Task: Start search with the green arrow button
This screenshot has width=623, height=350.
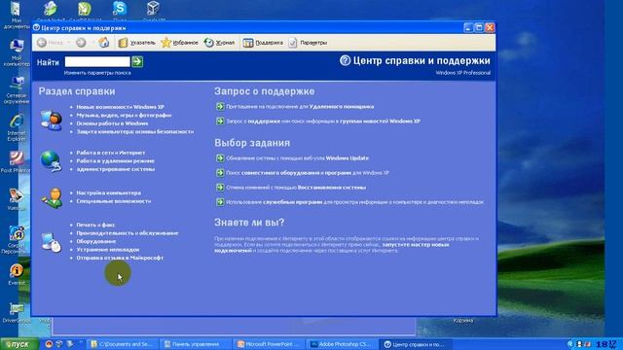Action: click(137, 61)
